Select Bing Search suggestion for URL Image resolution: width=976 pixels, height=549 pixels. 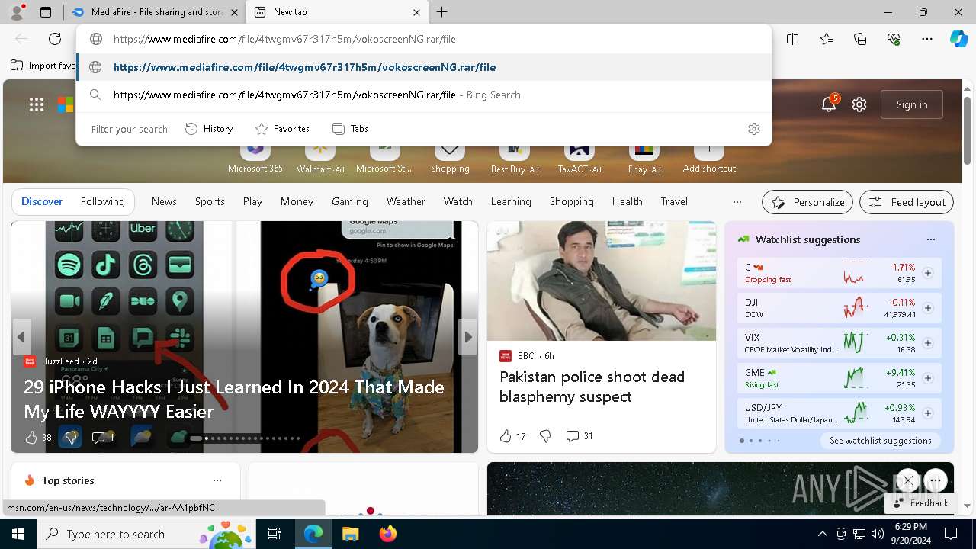[x=424, y=95]
